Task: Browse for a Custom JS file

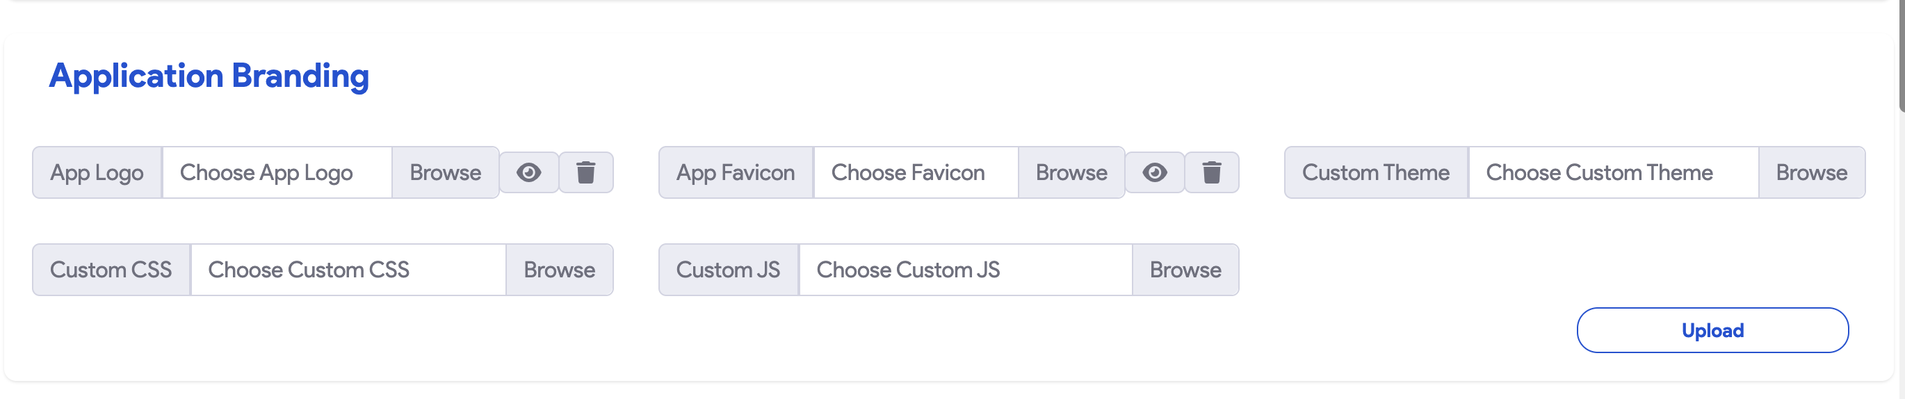Action: (1185, 270)
